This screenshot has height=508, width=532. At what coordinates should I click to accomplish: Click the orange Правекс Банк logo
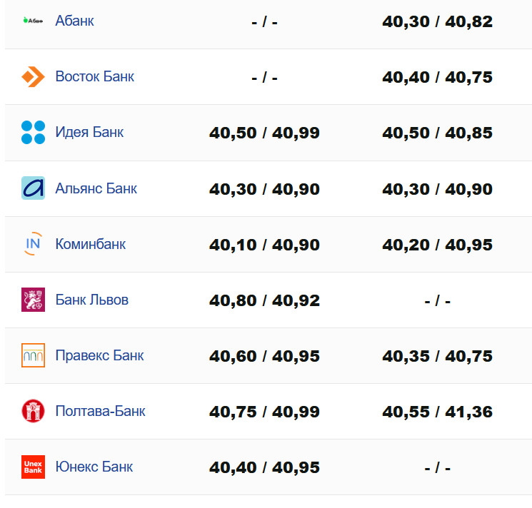(33, 355)
